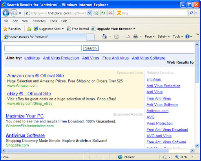Screen dimensions: 201x161
Task: Click Free Anti Virus Software related search
Action: tap(166, 142)
